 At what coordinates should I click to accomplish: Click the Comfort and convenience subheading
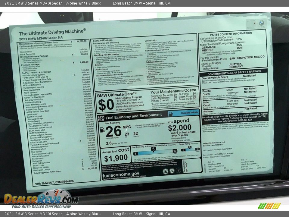tap(157, 50)
